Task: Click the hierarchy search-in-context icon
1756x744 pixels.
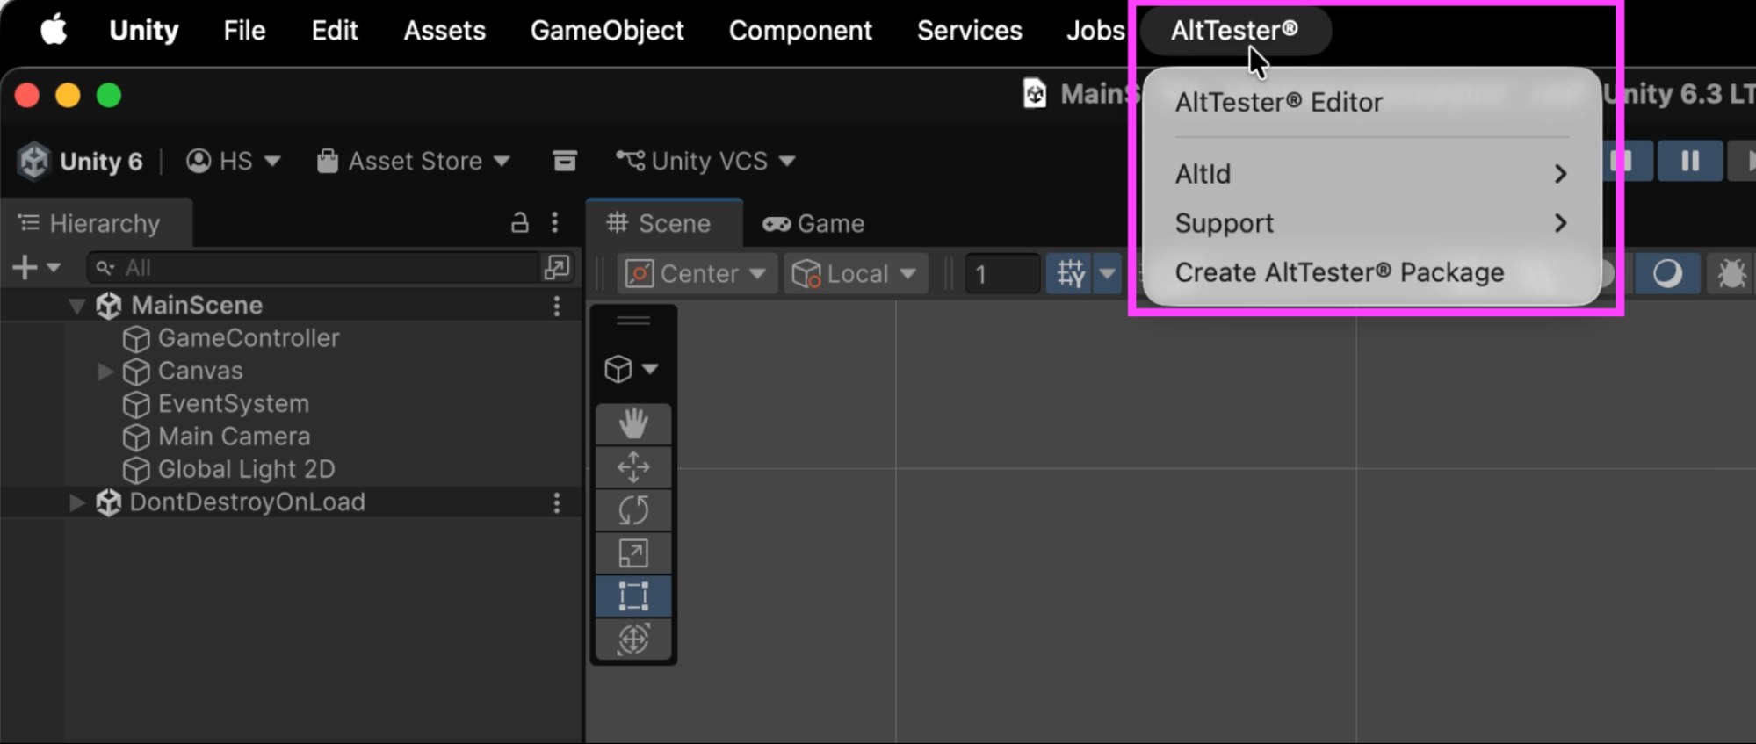Action: click(x=557, y=268)
